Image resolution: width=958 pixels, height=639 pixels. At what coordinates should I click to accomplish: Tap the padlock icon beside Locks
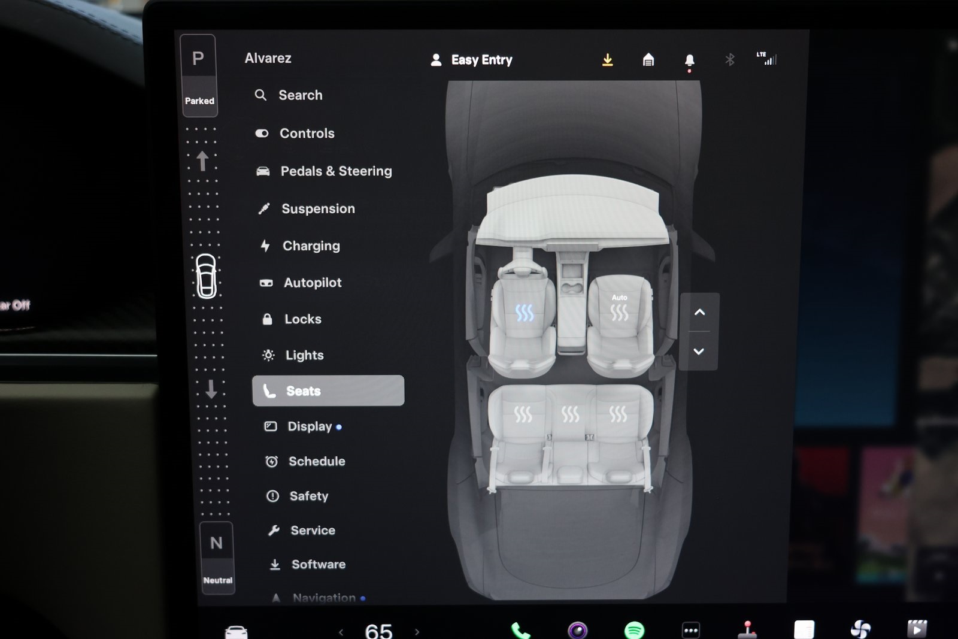(x=268, y=319)
